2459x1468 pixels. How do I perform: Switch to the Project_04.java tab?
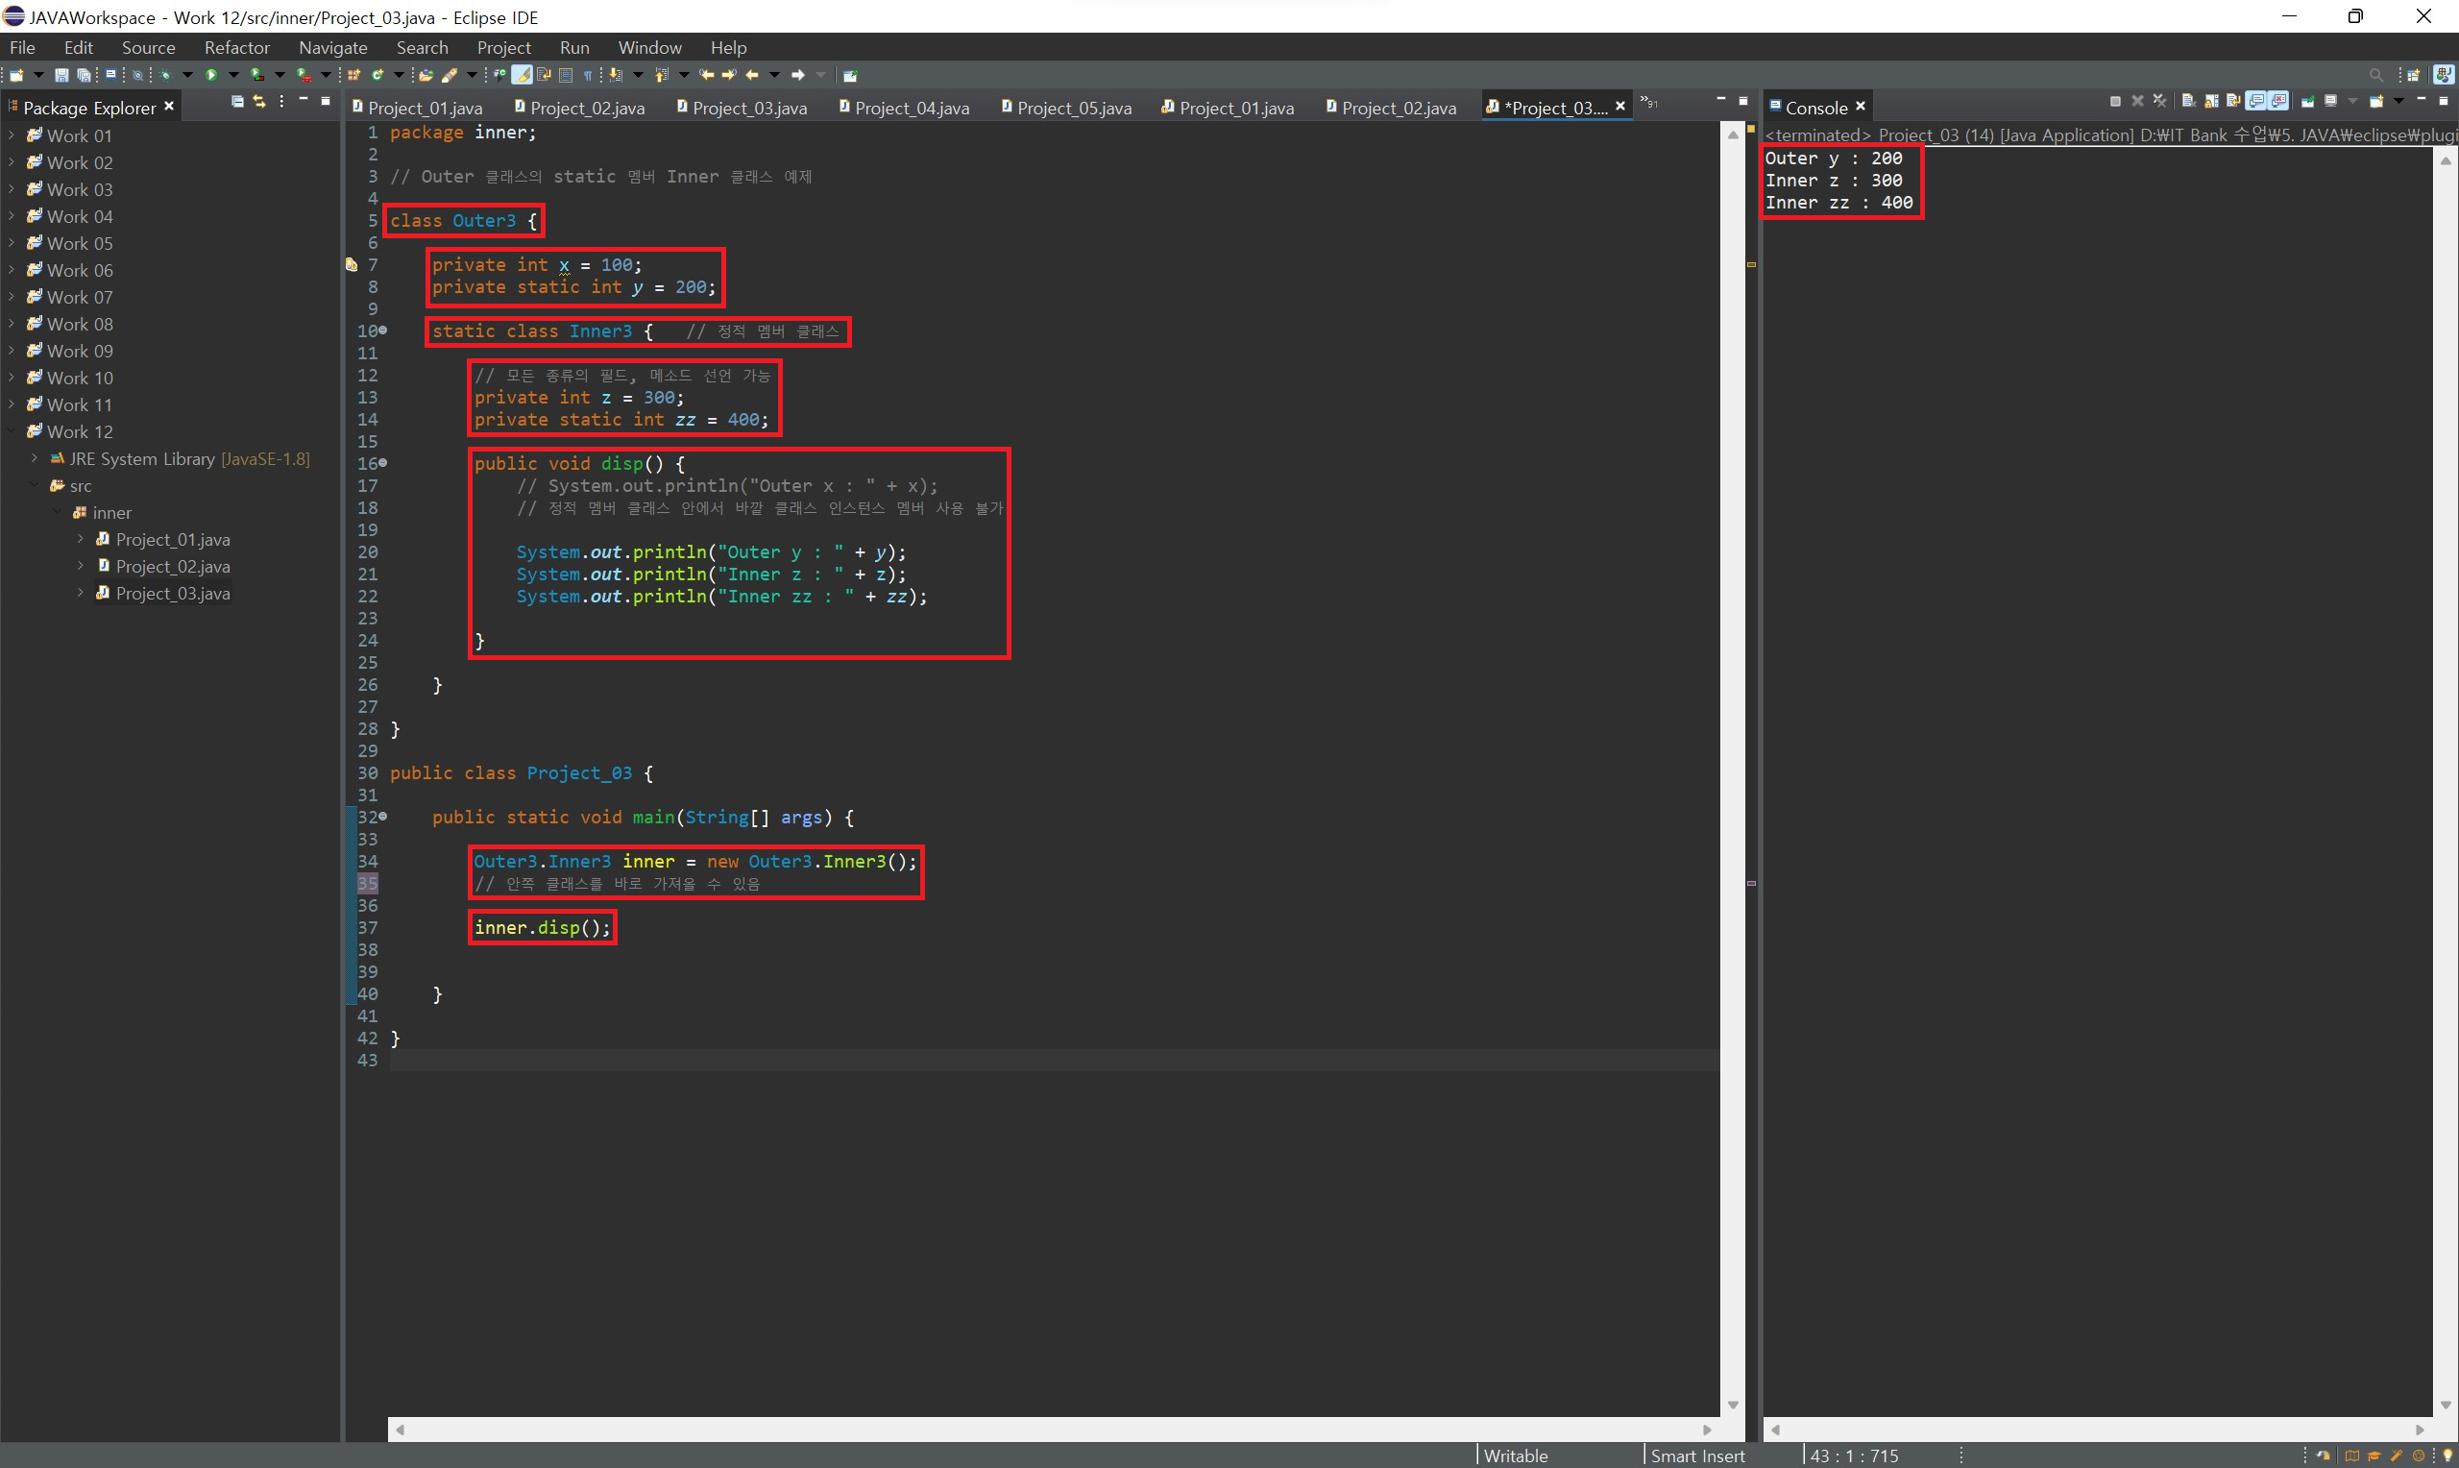pos(911,108)
